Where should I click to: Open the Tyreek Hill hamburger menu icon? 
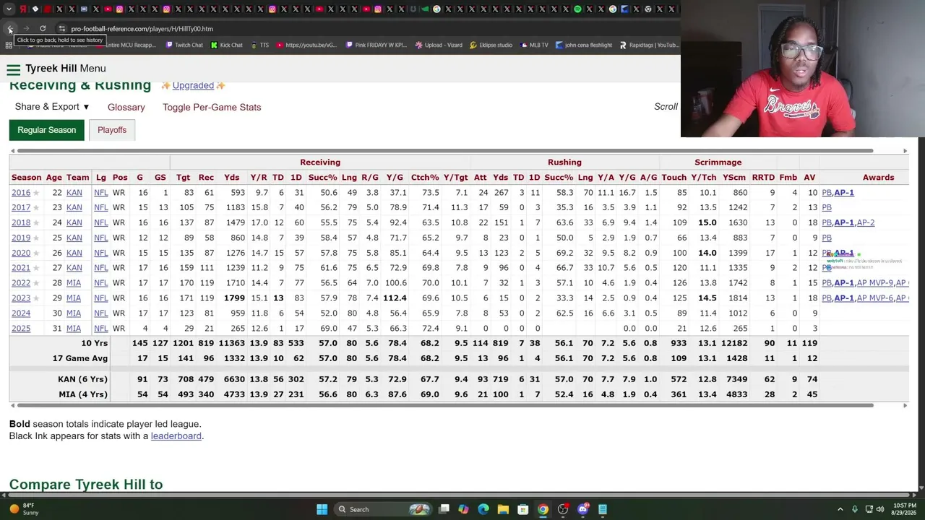13,69
